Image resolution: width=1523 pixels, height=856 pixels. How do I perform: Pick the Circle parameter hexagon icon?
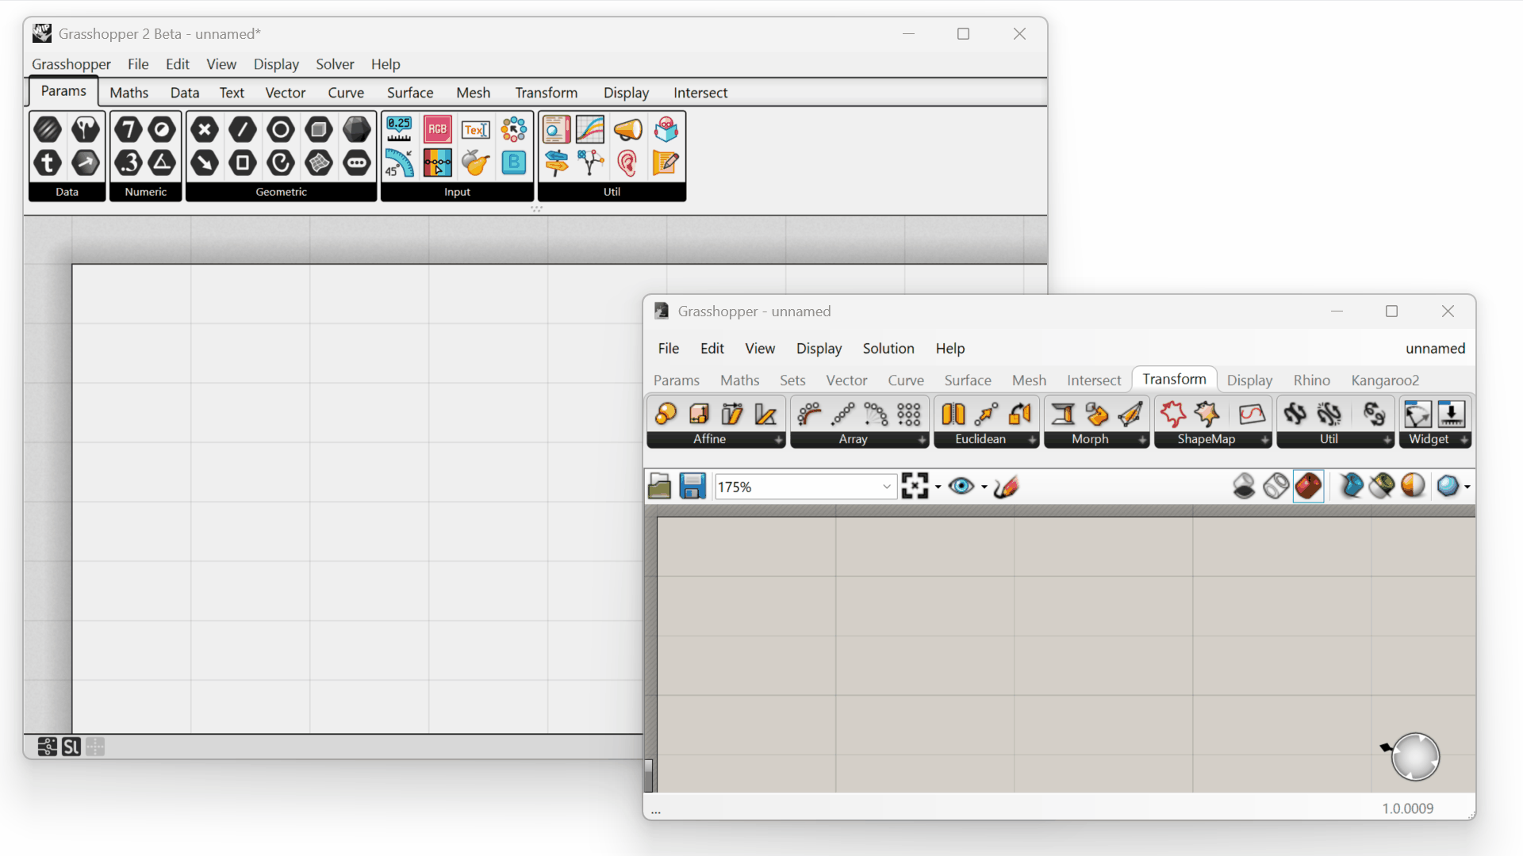(281, 129)
